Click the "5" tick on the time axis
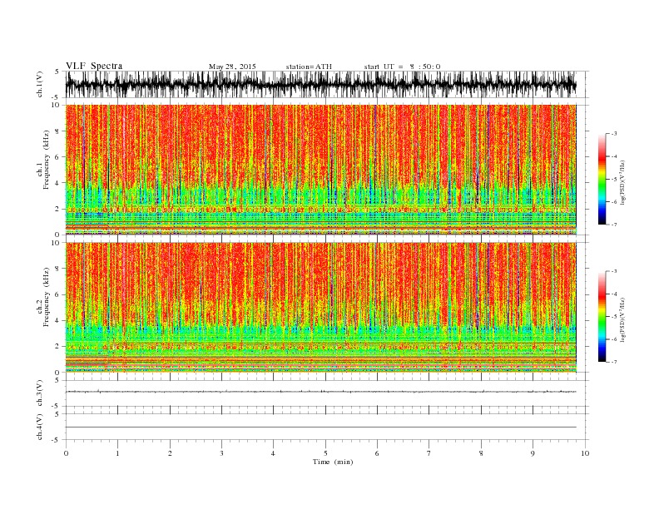 tap(325, 453)
